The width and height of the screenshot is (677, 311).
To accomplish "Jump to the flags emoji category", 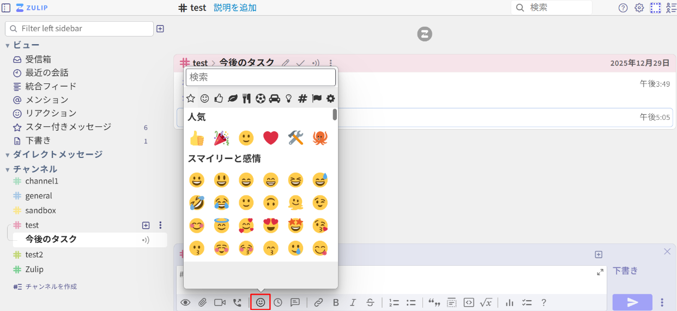I will tap(317, 99).
